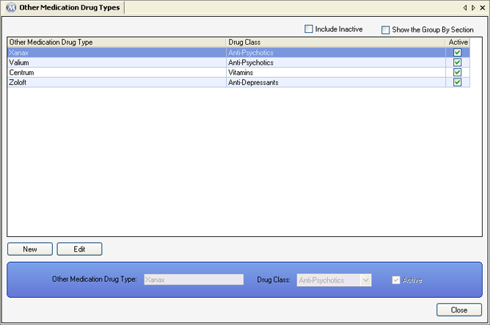Toggle Active checkbox in Centrum row

point(457,73)
